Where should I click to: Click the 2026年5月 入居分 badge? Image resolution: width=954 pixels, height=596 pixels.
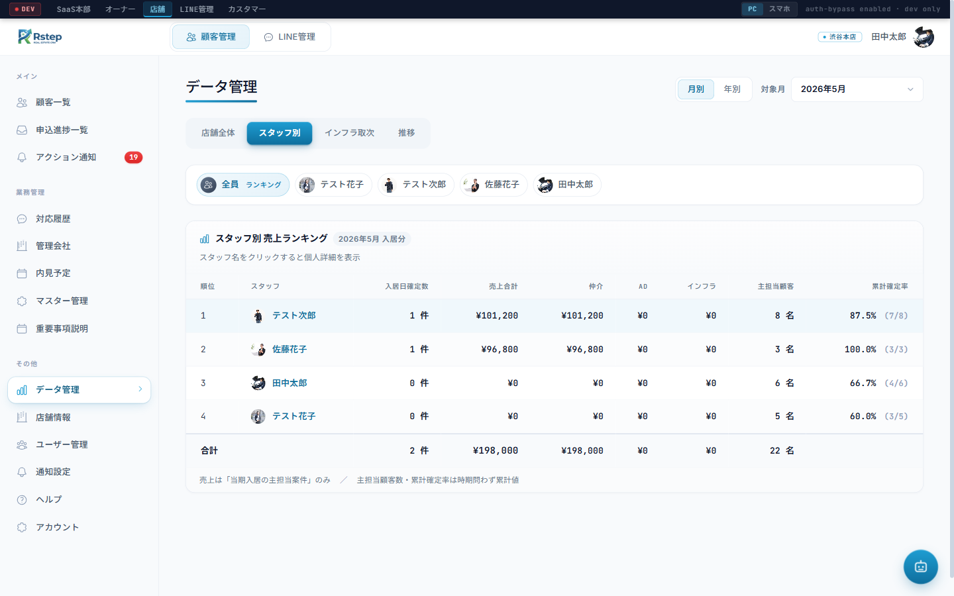coord(372,239)
